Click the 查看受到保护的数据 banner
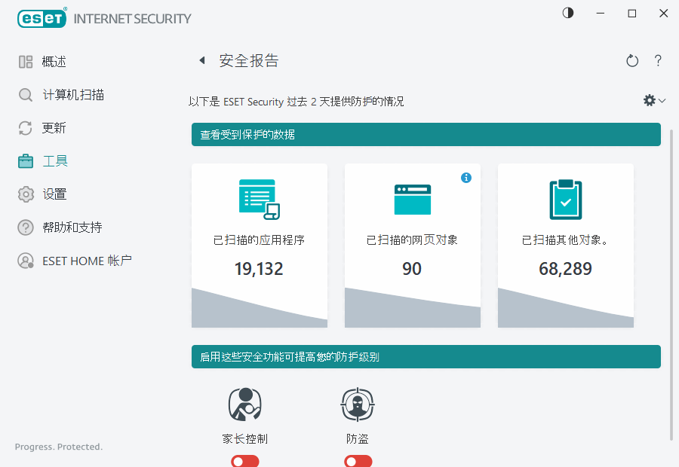Image resolution: width=679 pixels, height=467 pixels. coord(426,135)
